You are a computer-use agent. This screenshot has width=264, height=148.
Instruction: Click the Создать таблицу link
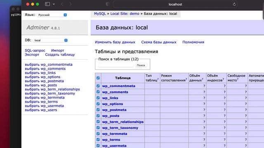tap(60, 55)
